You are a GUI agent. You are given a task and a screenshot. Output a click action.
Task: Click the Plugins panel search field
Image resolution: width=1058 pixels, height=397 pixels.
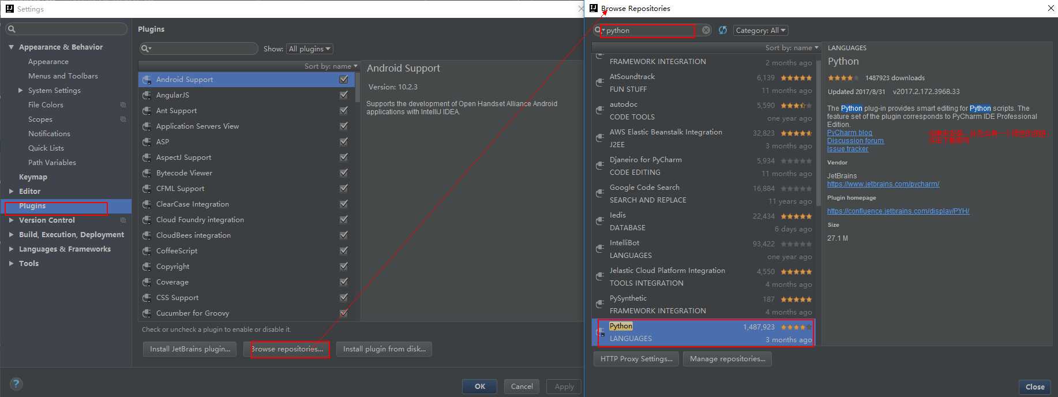click(x=198, y=49)
